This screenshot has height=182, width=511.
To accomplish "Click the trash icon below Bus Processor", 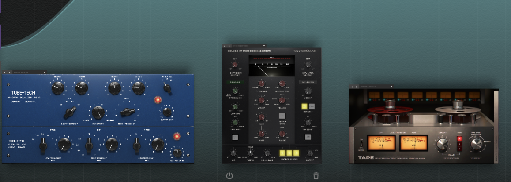I will click(x=316, y=176).
